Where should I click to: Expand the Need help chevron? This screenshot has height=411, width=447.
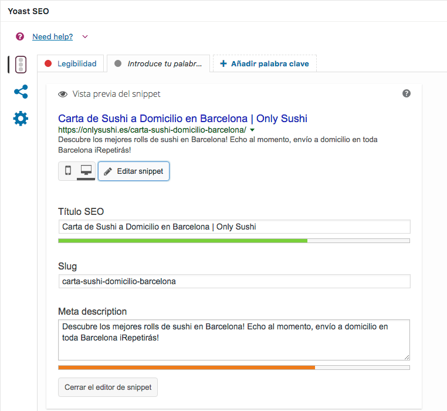(85, 36)
